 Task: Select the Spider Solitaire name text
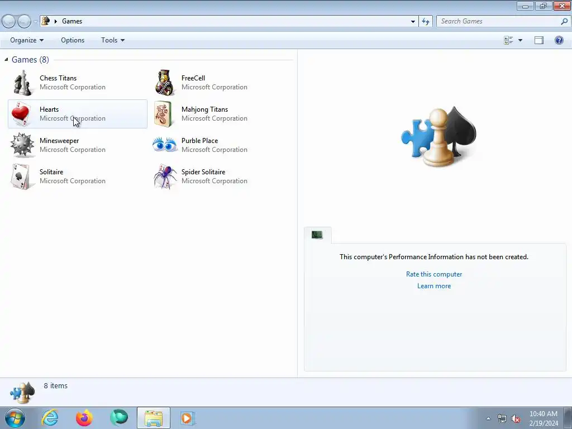click(x=203, y=172)
